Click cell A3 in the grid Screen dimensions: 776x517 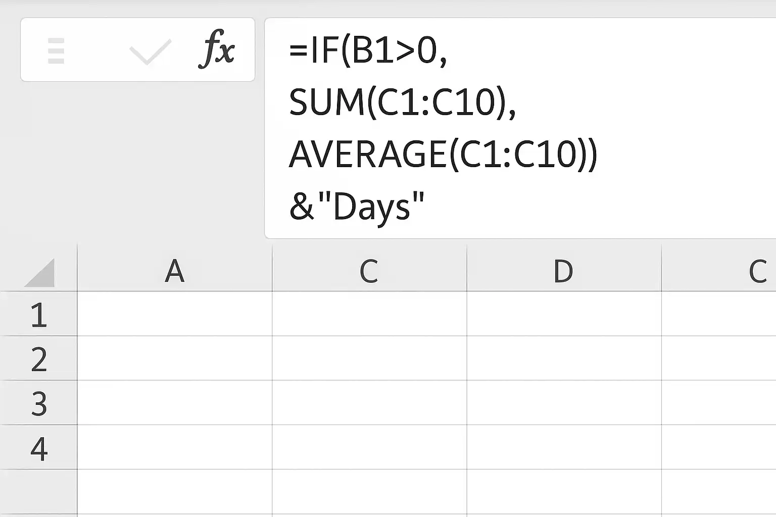175,402
